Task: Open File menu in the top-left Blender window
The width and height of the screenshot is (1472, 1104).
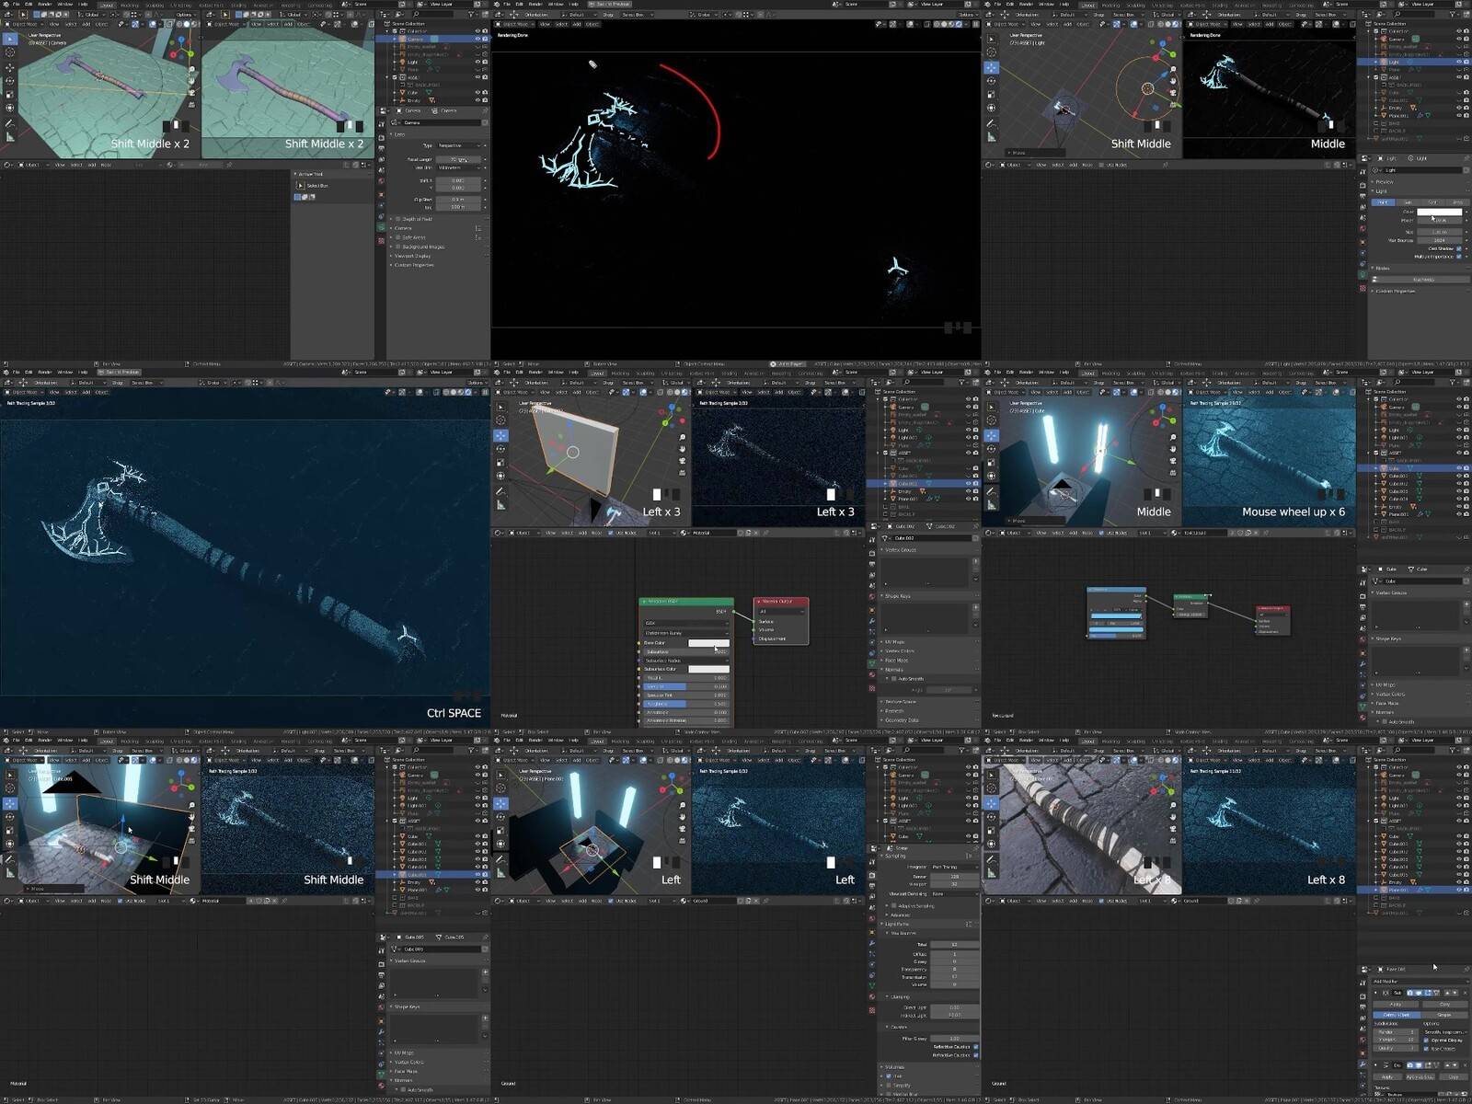Action: [x=17, y=4]
